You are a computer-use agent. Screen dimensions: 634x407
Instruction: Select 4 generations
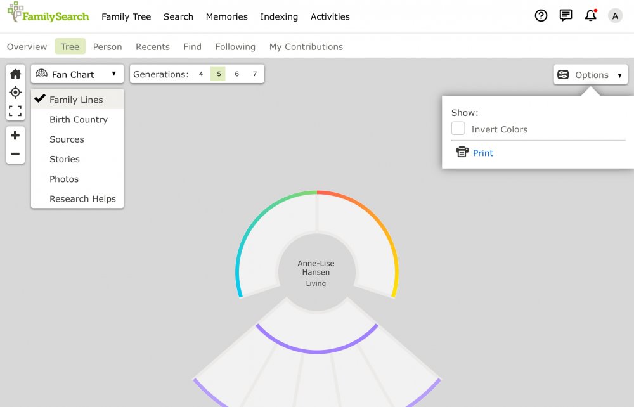[201, 74]
